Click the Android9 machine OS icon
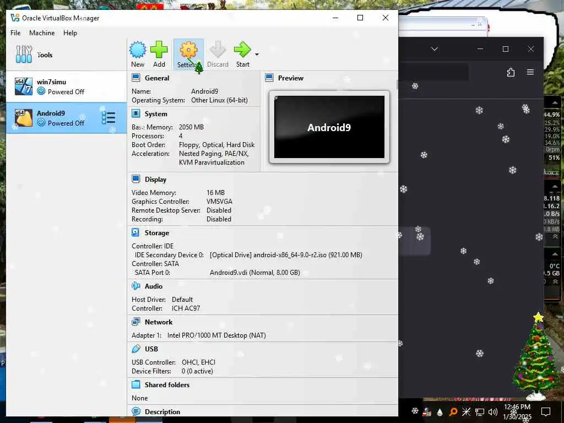Image resolution: width=564 pixels, height=423 pixels. tap(23, 118)
